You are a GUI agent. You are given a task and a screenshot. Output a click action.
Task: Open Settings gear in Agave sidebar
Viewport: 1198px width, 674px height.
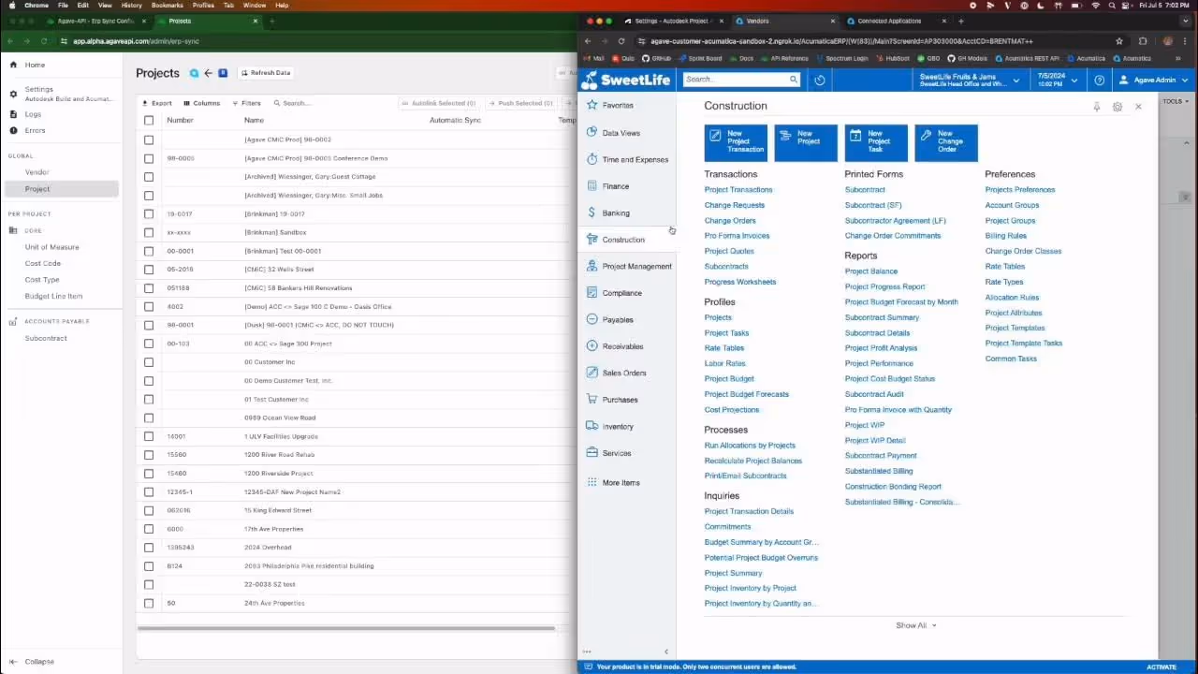[x=13, y=94]
